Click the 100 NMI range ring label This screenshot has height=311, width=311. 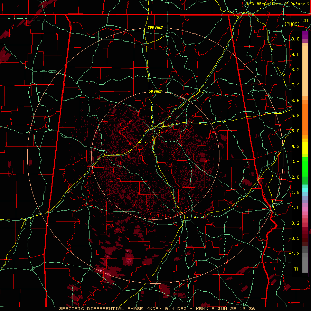coord(155,27)
